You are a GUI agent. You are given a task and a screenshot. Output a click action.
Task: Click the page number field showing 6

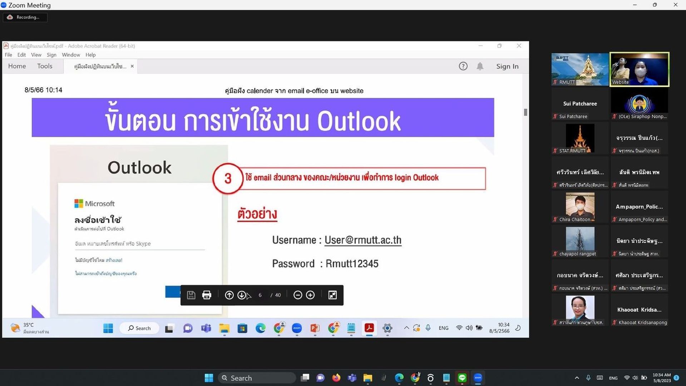(260, 295)
